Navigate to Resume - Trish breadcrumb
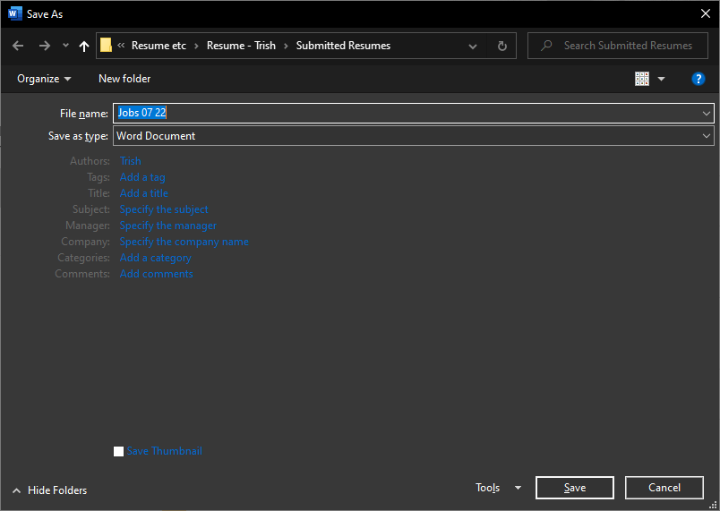This screenshot has width=720, height=511. click(241, 46)
